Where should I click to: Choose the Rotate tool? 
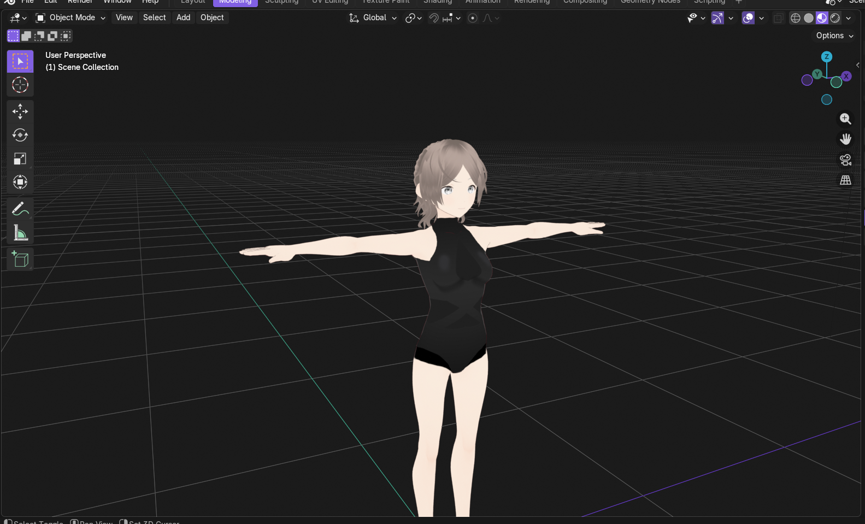click(x=20, y=135)
